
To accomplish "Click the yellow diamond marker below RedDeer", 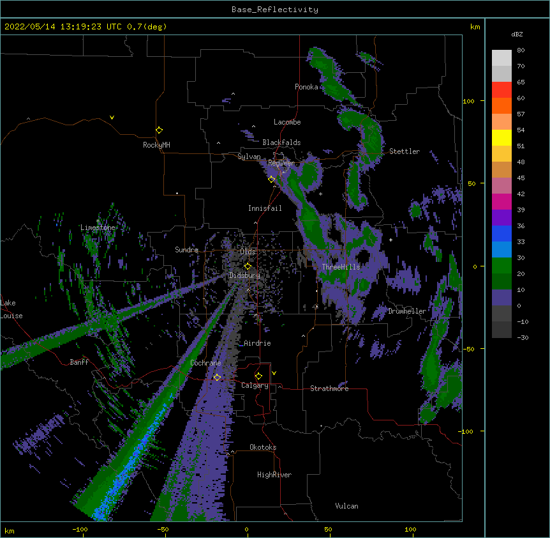I will [x=272, y=180].
